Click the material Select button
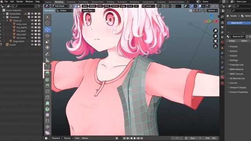251x141 pixels. tap(244, 41)
